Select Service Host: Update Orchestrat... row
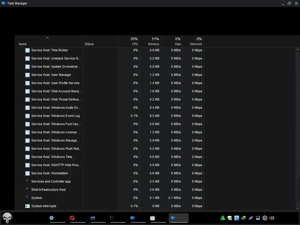 coord(109,67)
